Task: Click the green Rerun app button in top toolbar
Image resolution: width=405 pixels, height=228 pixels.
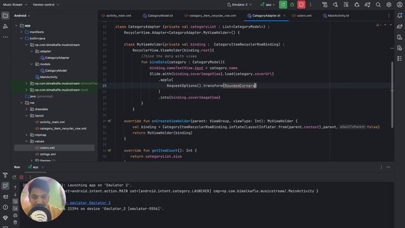Action: [x=283, y=4]
